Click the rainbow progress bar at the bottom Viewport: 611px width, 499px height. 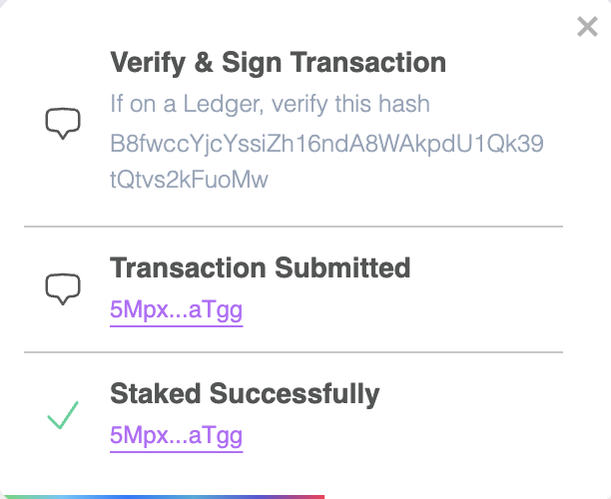pos(163,497)
